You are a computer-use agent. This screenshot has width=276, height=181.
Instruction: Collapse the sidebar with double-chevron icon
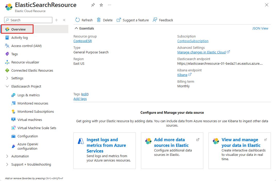click(x=64, y=20)
